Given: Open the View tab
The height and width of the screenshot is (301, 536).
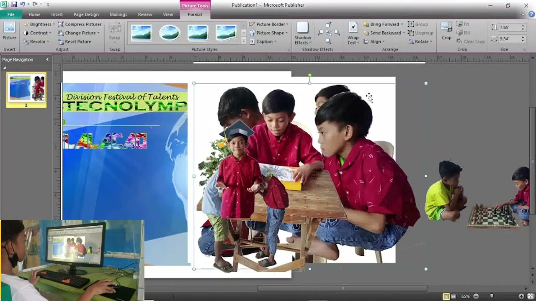Looking at the screenshot, I should tap(168, 14).
